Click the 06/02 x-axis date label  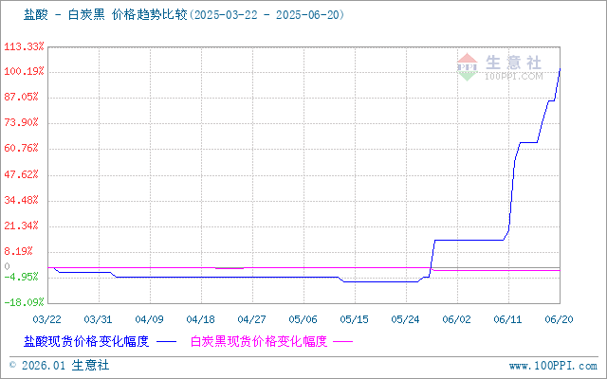point(456,319)
